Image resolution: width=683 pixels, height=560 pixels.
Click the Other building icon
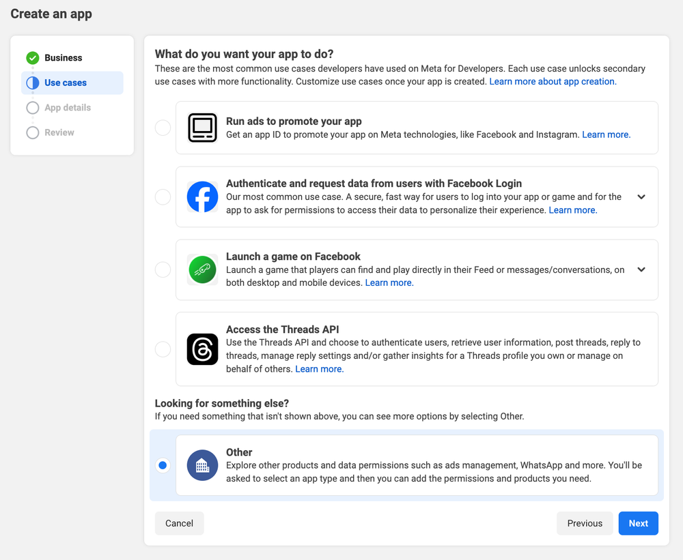tap(202, 465)
